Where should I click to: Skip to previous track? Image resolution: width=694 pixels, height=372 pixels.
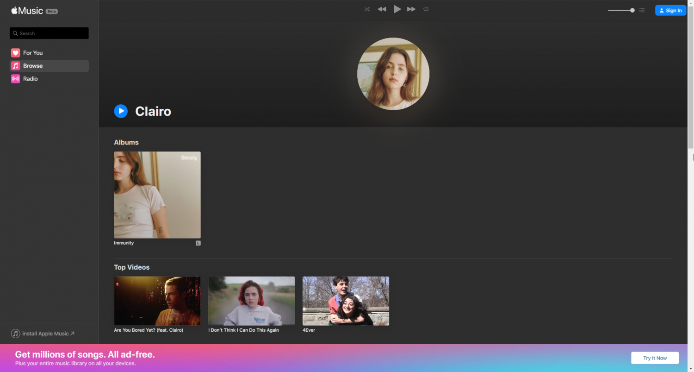pyautogui.click(x=382, y=9)
